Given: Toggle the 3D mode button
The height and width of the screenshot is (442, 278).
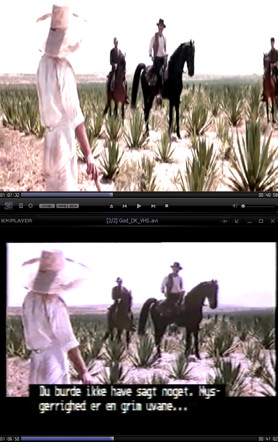Looking at the screenshot, I should (x=8, y=206).
